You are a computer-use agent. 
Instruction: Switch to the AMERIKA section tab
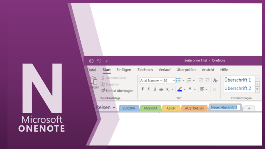tap(150, 108)
